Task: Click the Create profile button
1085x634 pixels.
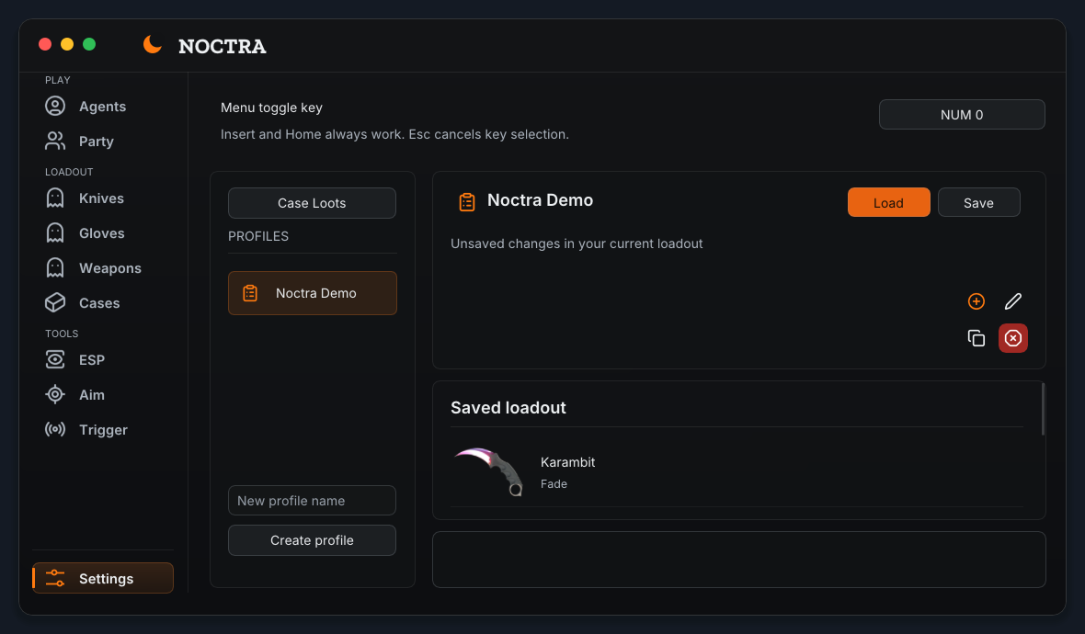Action: [x=312, y=540]
